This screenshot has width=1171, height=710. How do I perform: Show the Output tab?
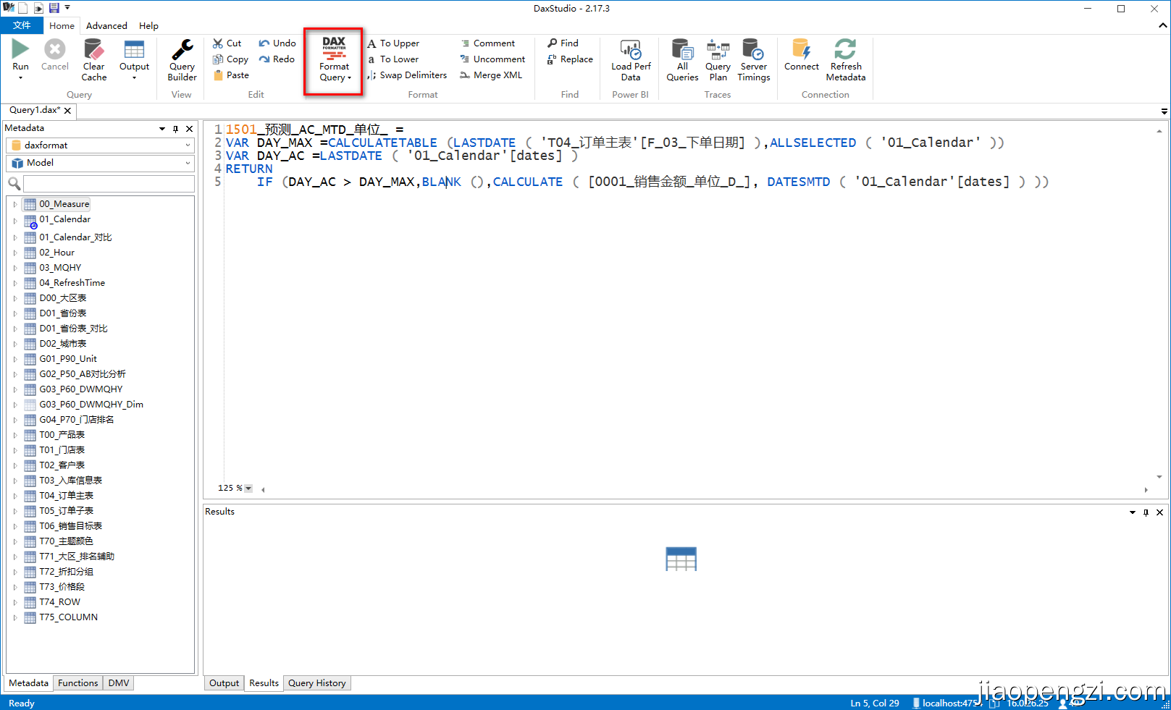tap(224, 683)
